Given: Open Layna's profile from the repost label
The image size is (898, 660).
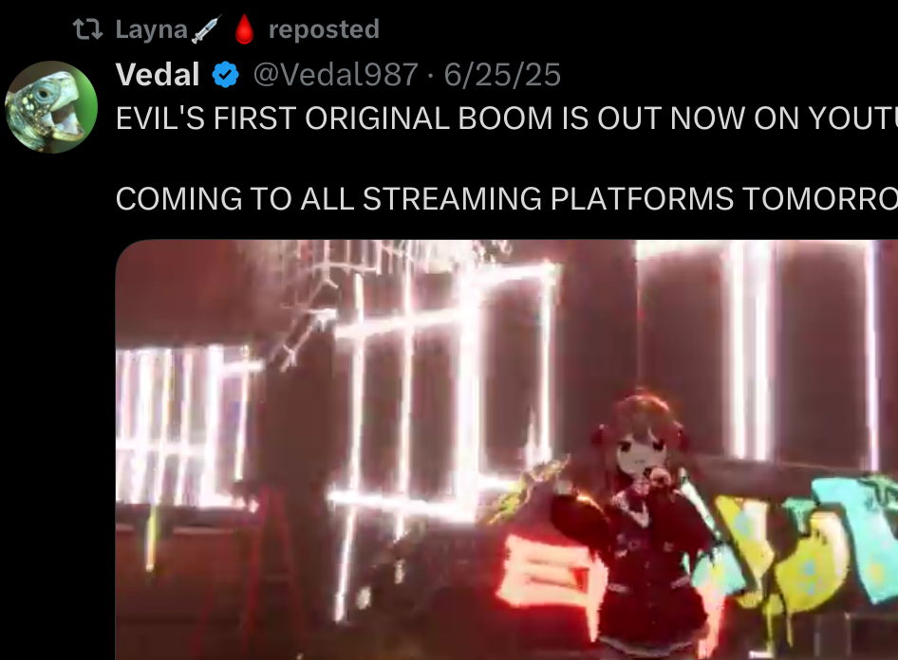Looking at the screenshot, I should click(151, 29).
